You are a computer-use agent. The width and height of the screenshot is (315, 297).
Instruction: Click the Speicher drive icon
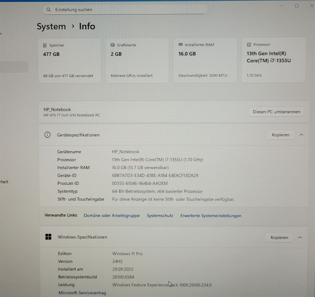(45, 45)
